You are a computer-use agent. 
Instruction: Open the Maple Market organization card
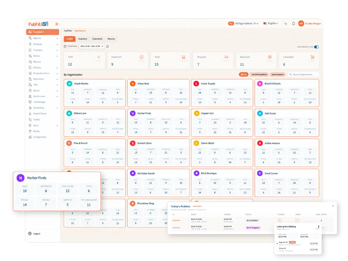click(95, 93)
